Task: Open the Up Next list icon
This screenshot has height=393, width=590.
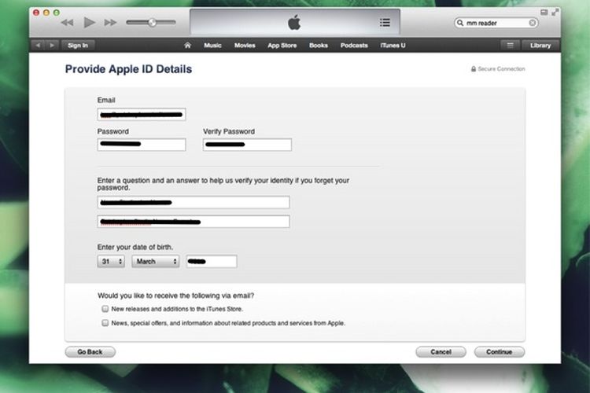Action: coord(384,22)
